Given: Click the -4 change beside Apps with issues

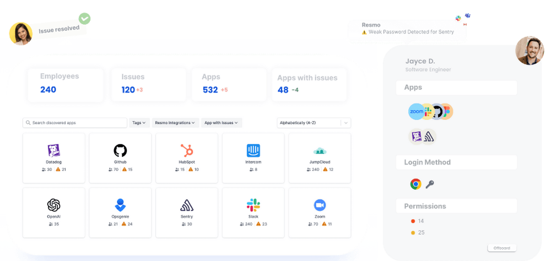Looking at the screenshot, I should pyautogui.click(x=295, y=90).
